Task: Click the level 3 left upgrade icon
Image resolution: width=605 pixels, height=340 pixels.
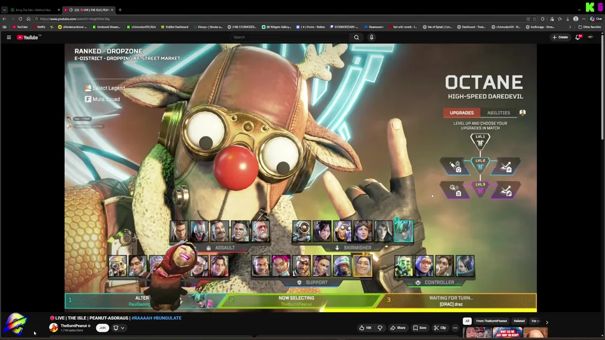Action: (x=455, y=190)
